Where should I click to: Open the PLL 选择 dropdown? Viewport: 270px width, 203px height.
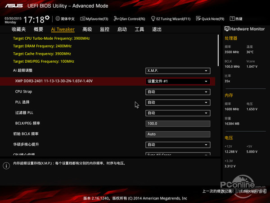coord(178,102)
